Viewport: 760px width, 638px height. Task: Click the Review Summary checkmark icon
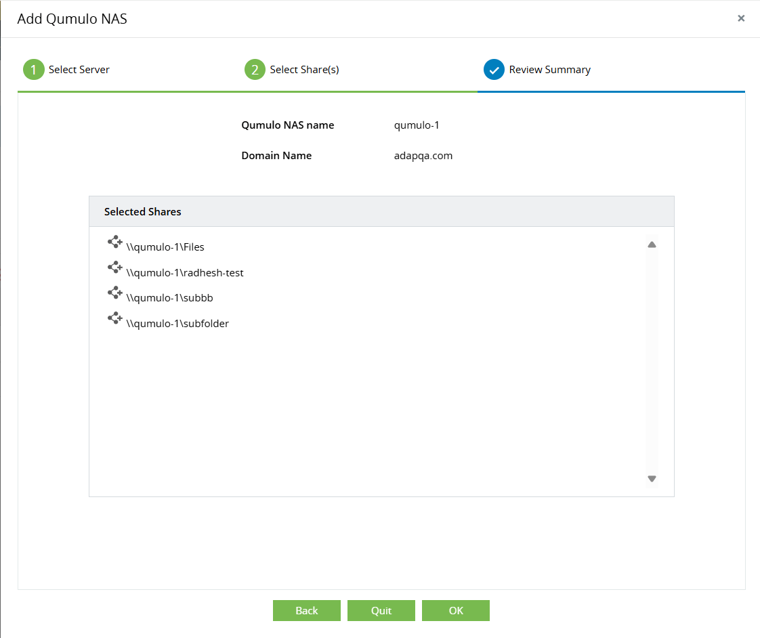494,69
